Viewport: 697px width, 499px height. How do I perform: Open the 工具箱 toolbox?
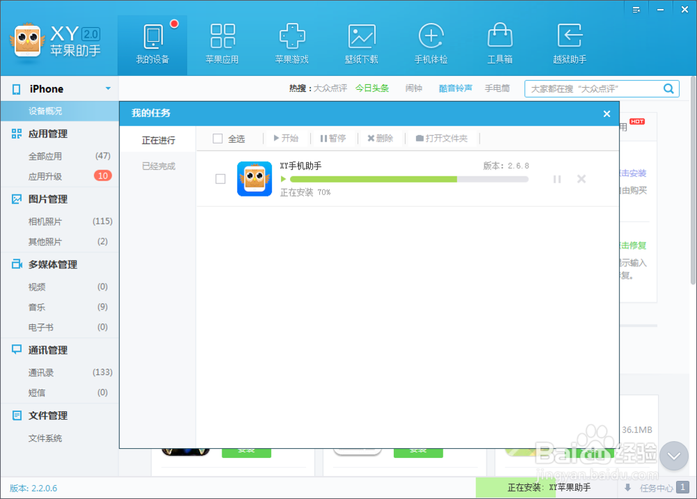click(500, 43)
